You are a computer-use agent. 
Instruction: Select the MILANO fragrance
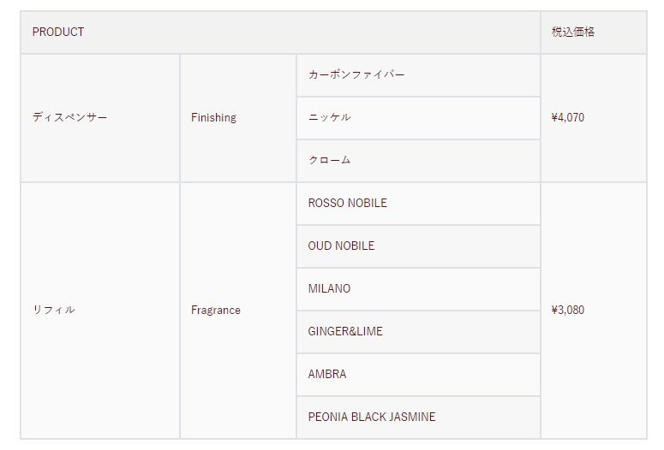[x=329, y=289]
